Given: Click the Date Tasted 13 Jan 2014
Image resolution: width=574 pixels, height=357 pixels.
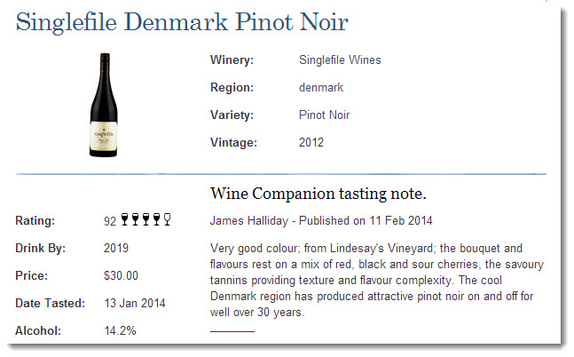Looking at the screenshot, I should [x=135, y=303].
